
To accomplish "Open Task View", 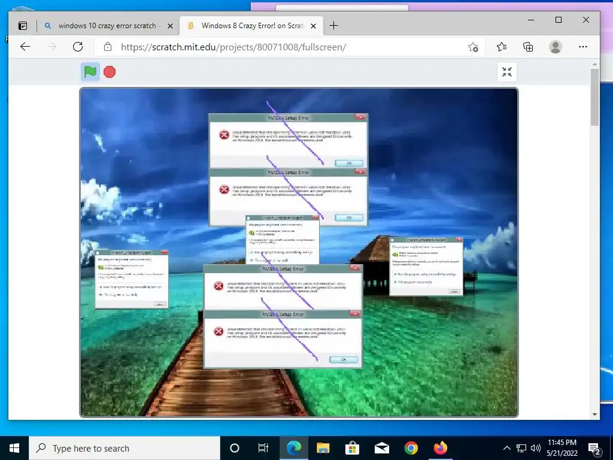I will 263,448.
